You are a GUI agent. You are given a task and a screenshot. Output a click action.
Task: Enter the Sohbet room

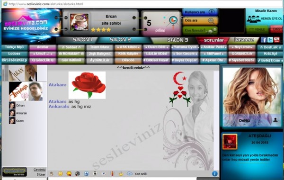[71, 47]
